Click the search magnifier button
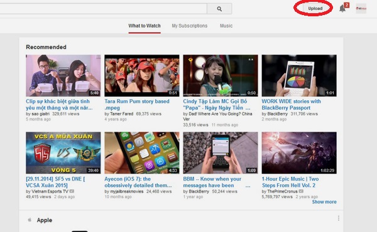 coord(219,9)
